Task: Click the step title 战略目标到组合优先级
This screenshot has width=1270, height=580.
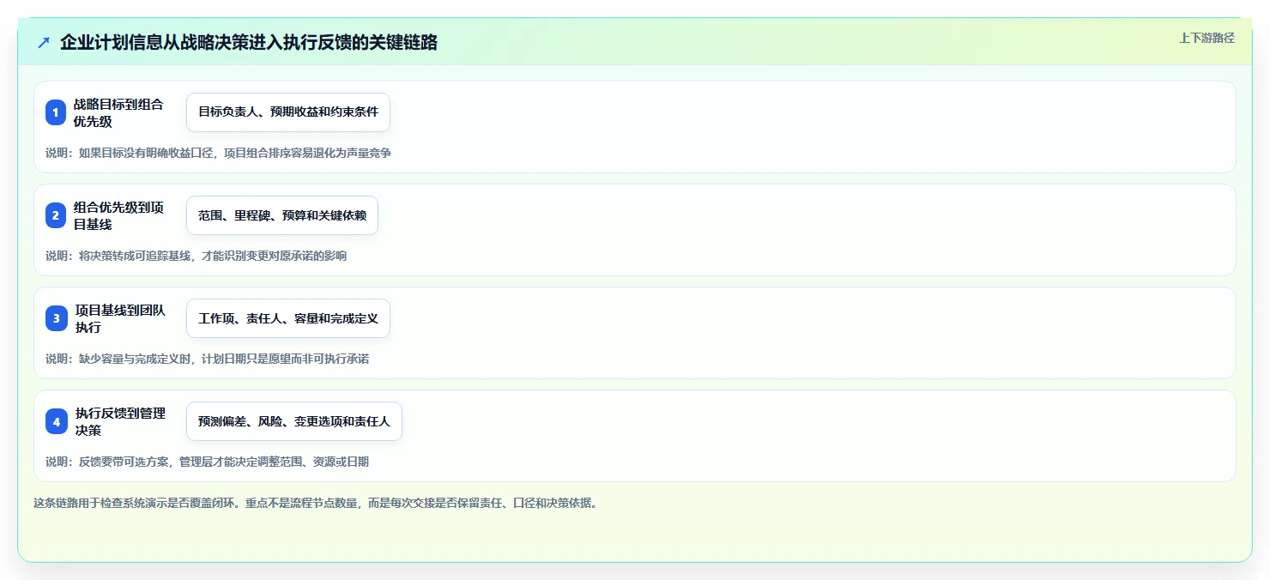Action: tap(118, 112)
